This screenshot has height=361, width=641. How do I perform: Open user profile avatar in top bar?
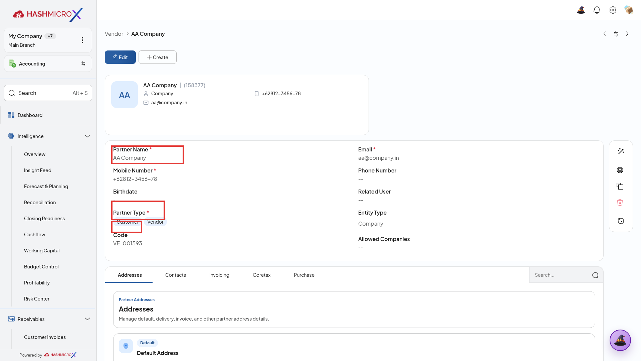(x=629, y=10)
